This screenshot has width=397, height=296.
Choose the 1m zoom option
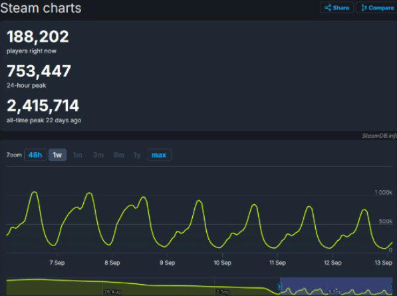click(78, 155)
